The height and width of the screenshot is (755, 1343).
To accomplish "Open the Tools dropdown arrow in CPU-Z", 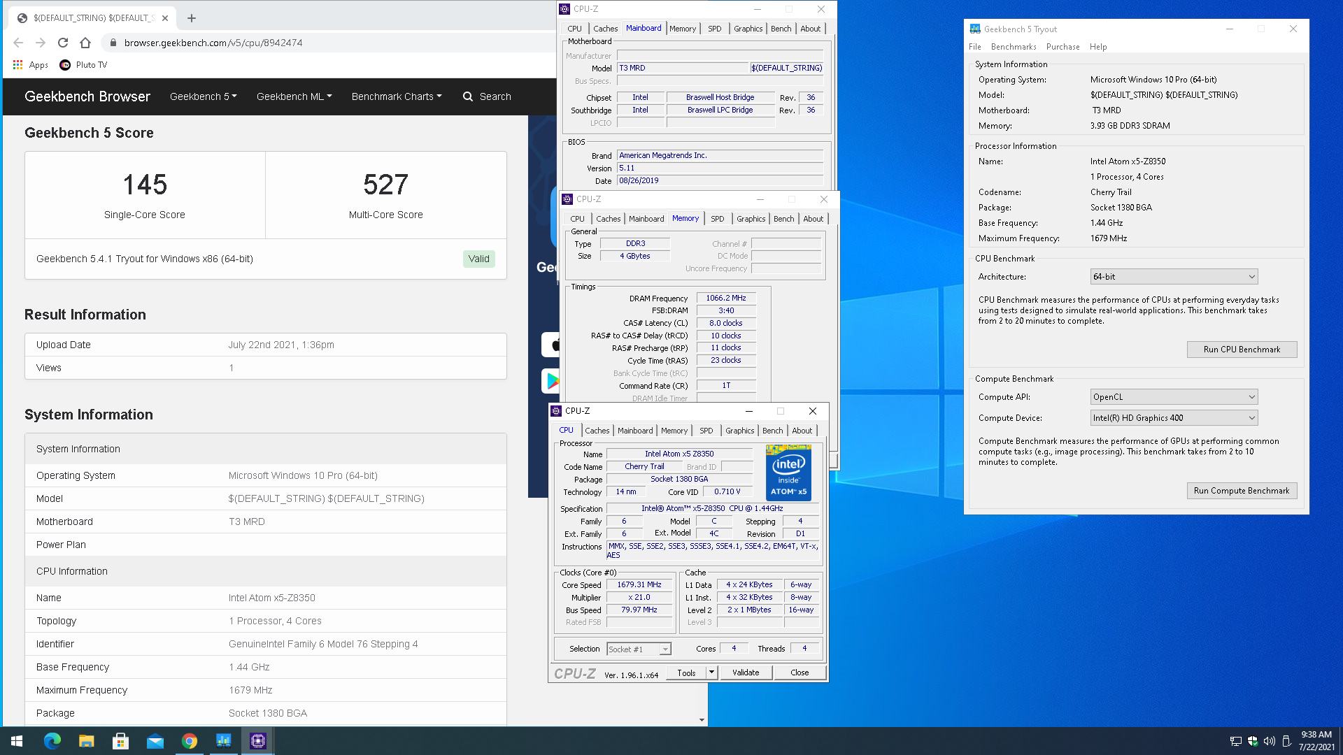I will coord(711,673).
